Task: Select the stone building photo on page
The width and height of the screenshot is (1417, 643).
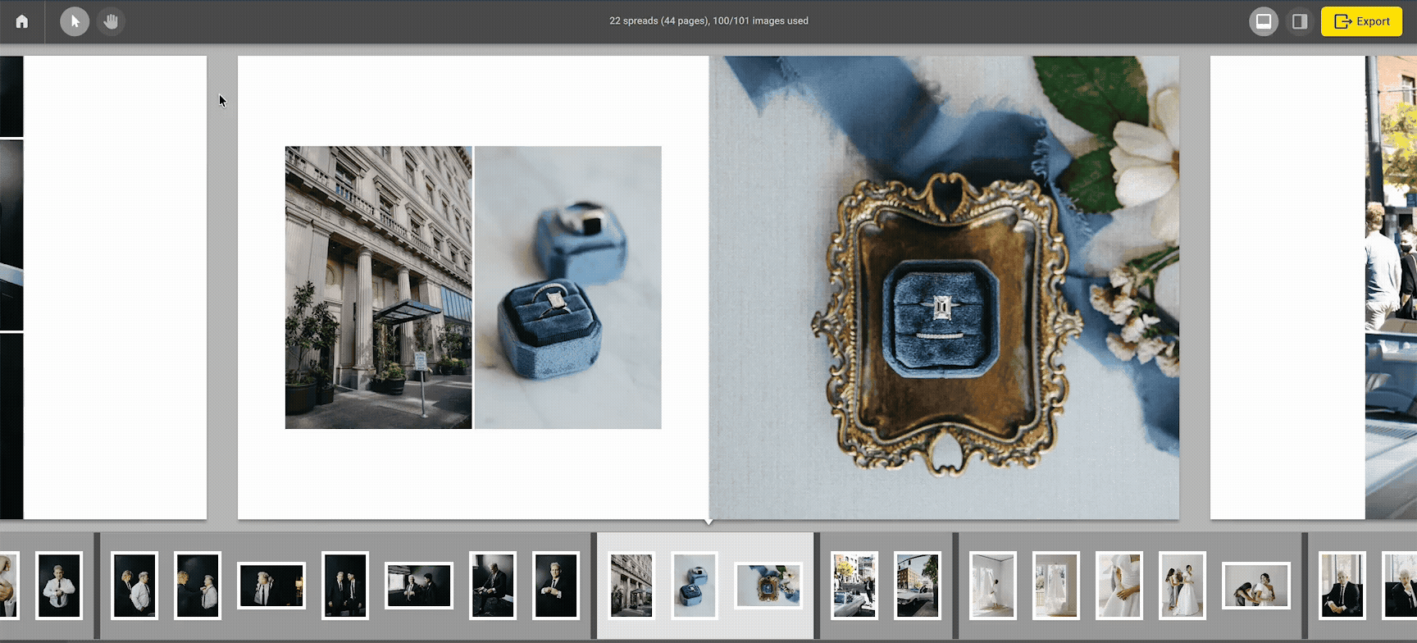Action: (378, 287)
